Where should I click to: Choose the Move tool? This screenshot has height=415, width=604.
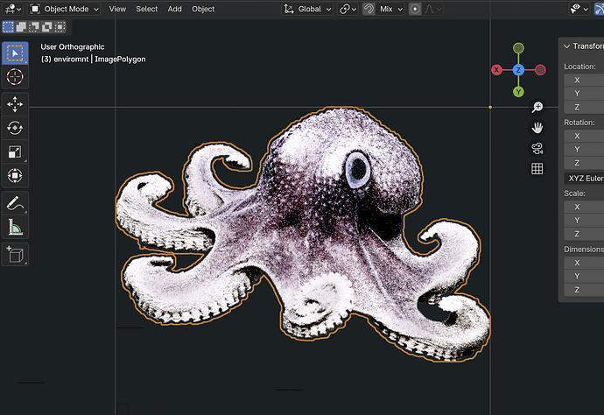[15, 104]
